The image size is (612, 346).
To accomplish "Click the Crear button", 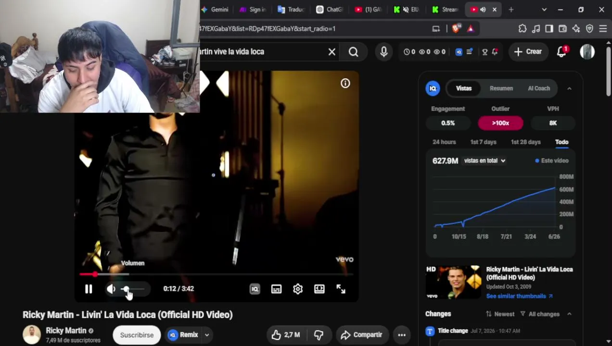I will [528, 52].
